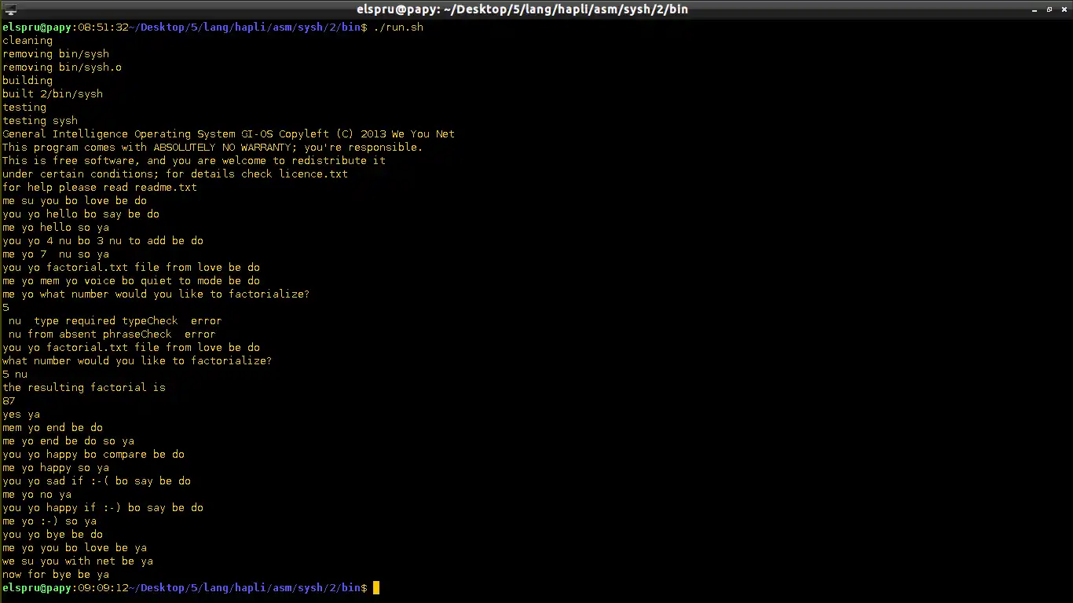This screenshot has height=603, width=1073.
Task: Click the 'me yo hello so ya' line
Action: tap(56, 228)
